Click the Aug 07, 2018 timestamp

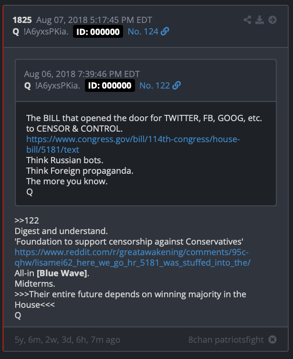pyautogui.click(x=94, y=20)
